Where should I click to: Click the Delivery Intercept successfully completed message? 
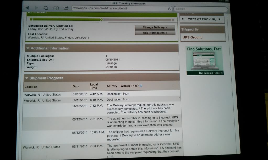140,108
